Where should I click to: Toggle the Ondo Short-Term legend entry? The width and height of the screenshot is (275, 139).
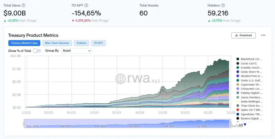(251, 72)
